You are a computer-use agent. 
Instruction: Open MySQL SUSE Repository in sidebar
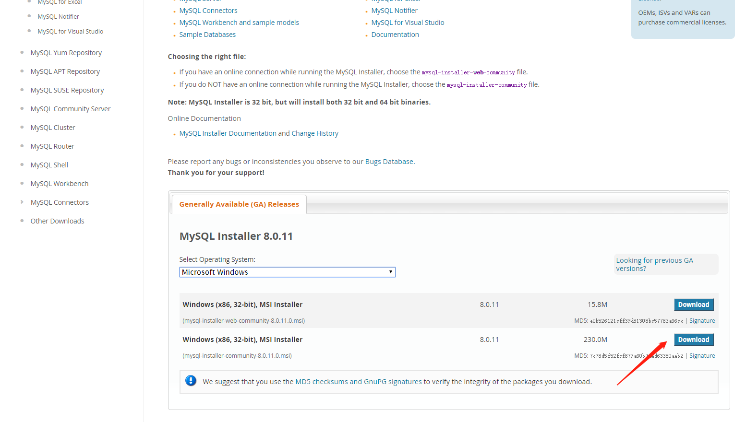[x=67, y=90]
